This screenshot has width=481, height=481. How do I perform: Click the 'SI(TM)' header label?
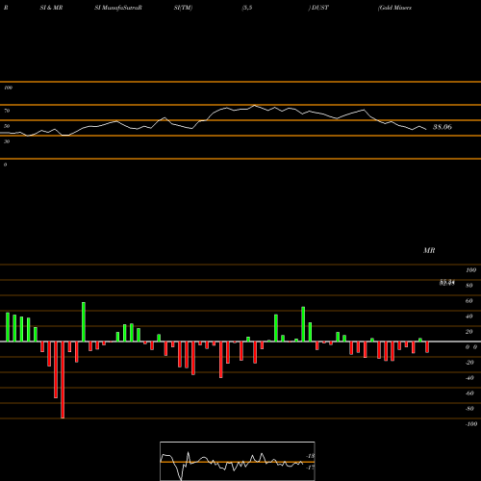183,8
